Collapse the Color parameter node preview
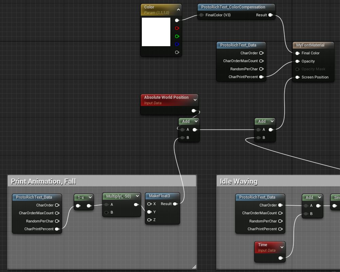 [x=178, y=10]
